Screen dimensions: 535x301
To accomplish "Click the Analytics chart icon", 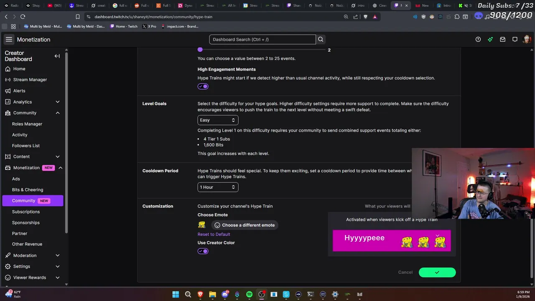I will [8, 102].
